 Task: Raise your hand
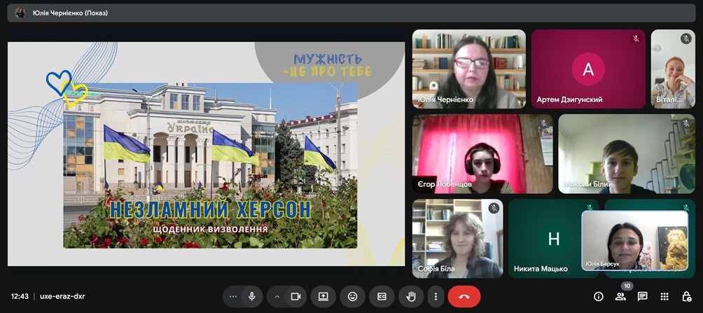[x=412, y=296]
